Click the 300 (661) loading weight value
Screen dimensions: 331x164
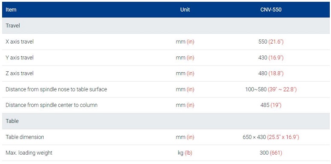(271, 153)
